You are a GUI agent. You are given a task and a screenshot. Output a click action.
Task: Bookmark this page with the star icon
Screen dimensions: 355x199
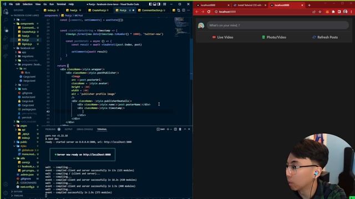(320, 12)
